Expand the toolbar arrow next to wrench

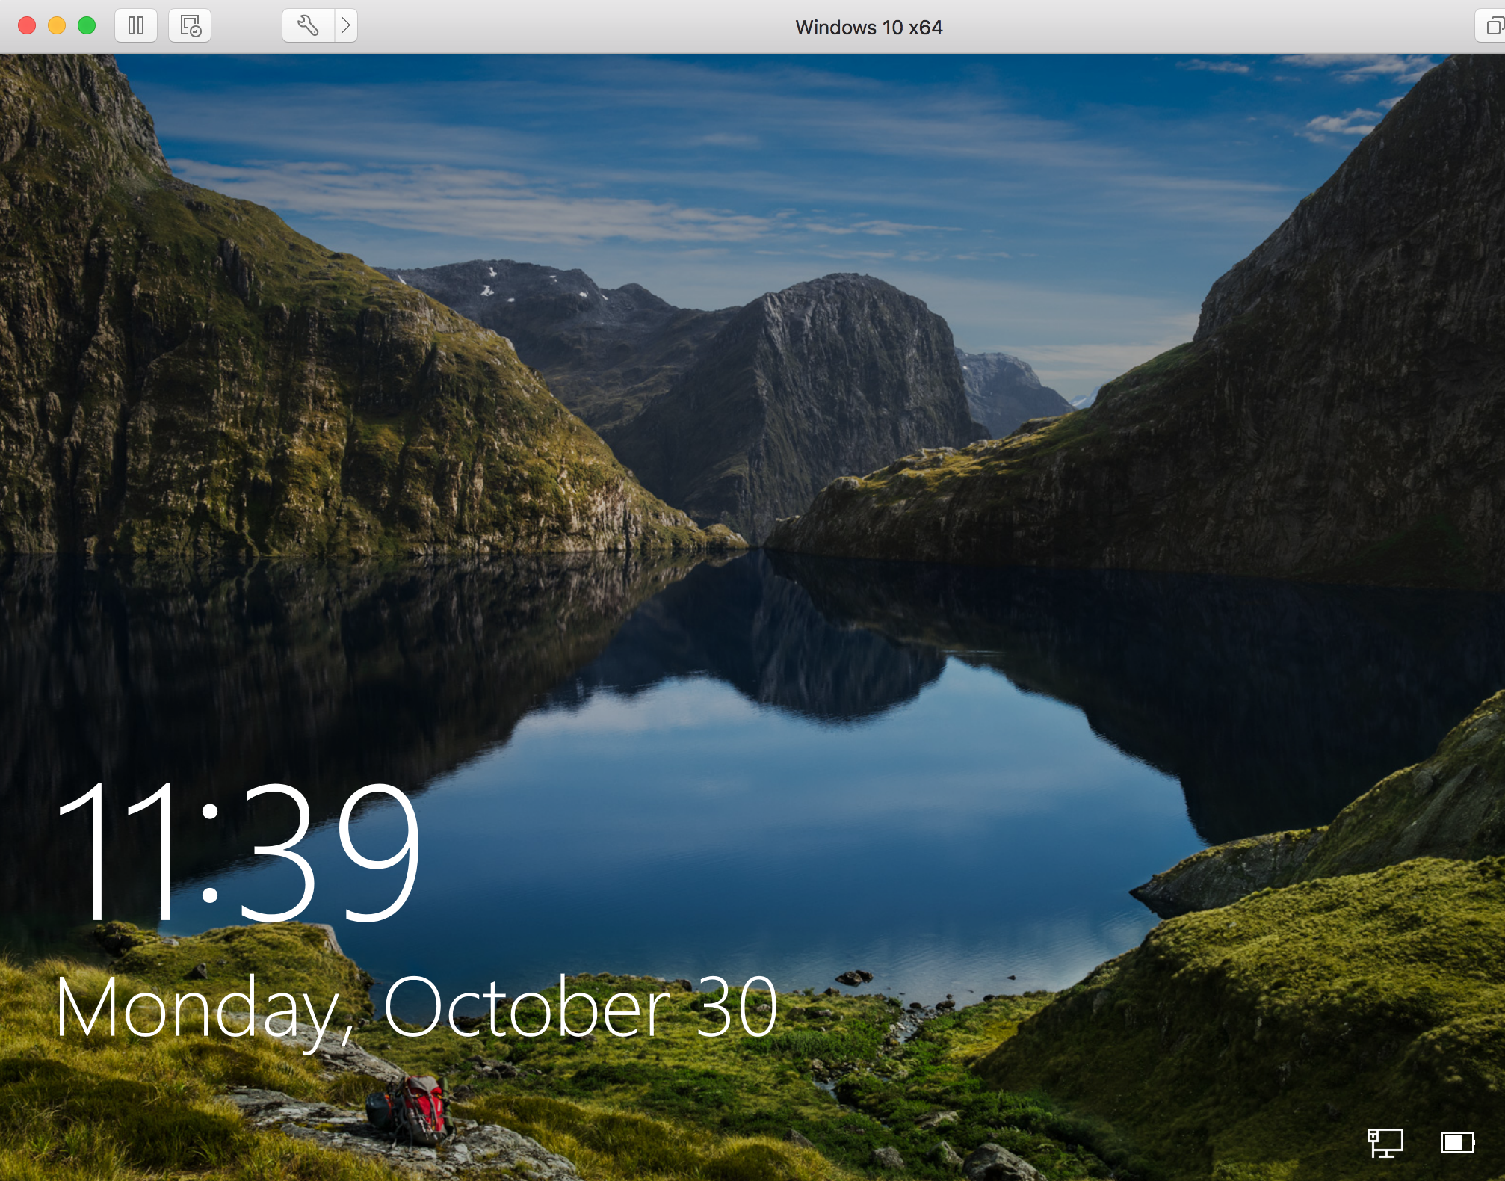(x=346, y=26)
